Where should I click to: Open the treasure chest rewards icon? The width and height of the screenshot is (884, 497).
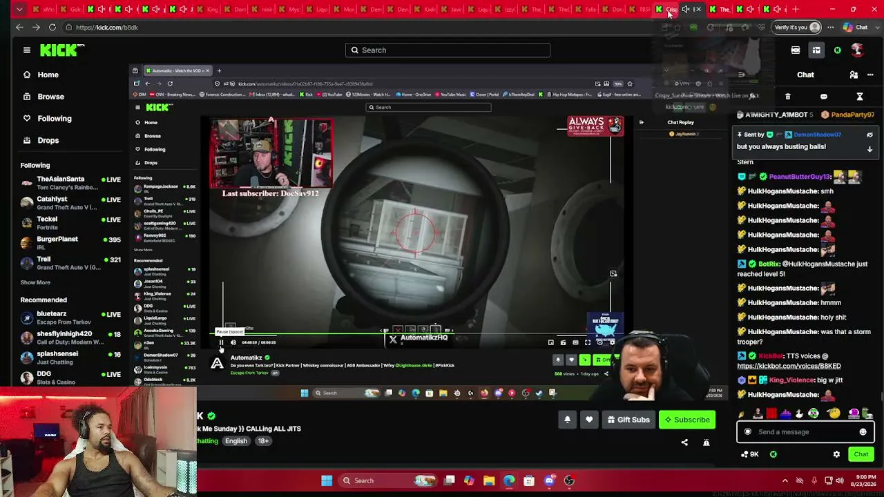click(816, 50)
